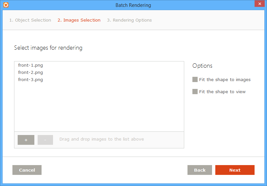
Task: Close the Batch Rendering dialog
Action: 259,4
